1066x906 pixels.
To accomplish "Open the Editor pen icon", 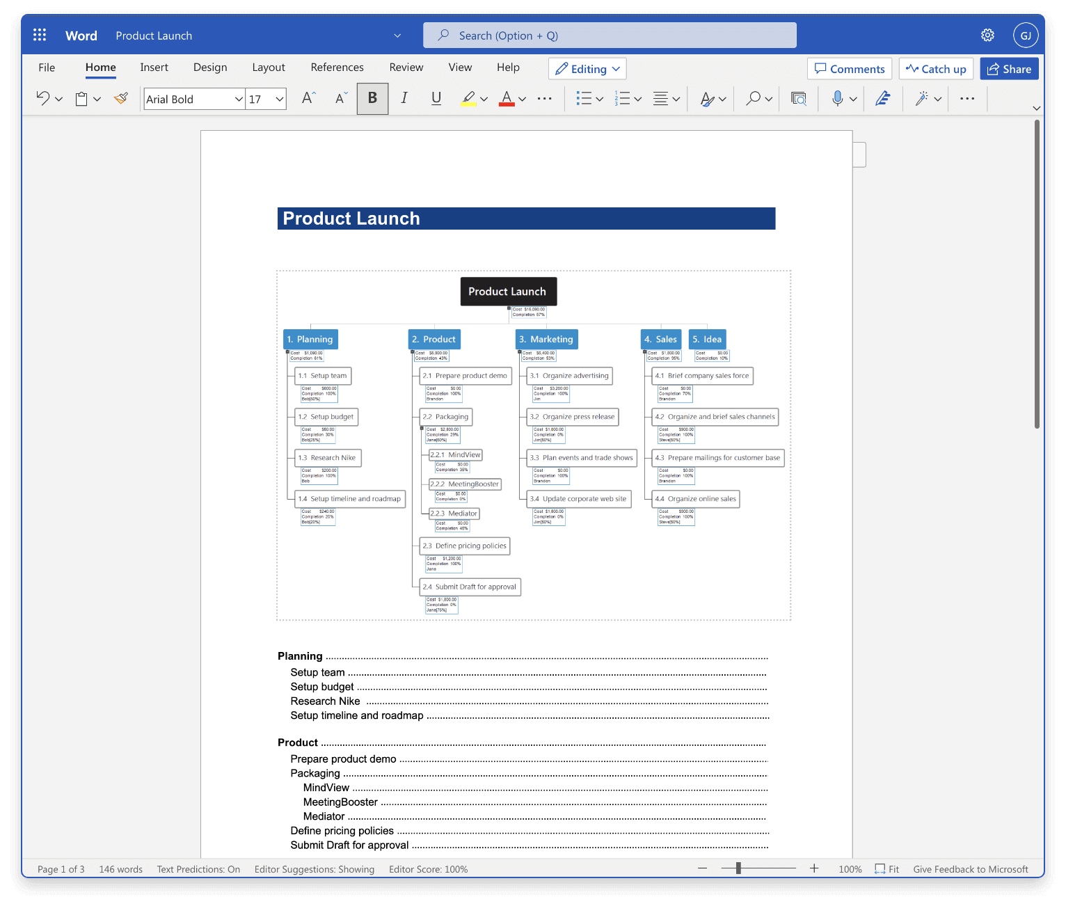I will pos(882,99).
